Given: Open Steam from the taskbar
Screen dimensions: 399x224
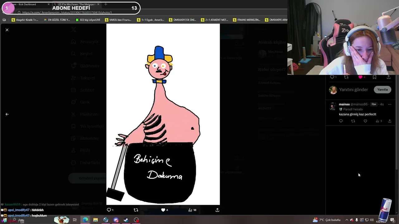Looking at the screenshot, I should point(126,220).
